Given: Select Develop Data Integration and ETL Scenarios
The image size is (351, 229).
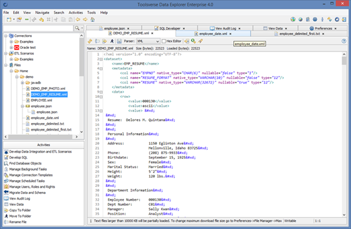Looking at the screenshot, I should click(x=40, y=152).
